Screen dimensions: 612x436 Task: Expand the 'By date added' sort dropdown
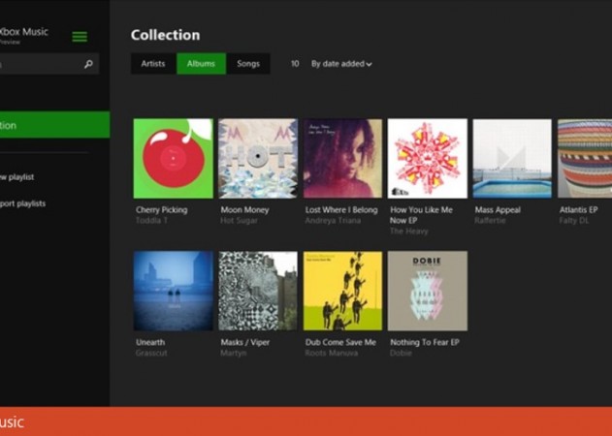tap(341, 64)
